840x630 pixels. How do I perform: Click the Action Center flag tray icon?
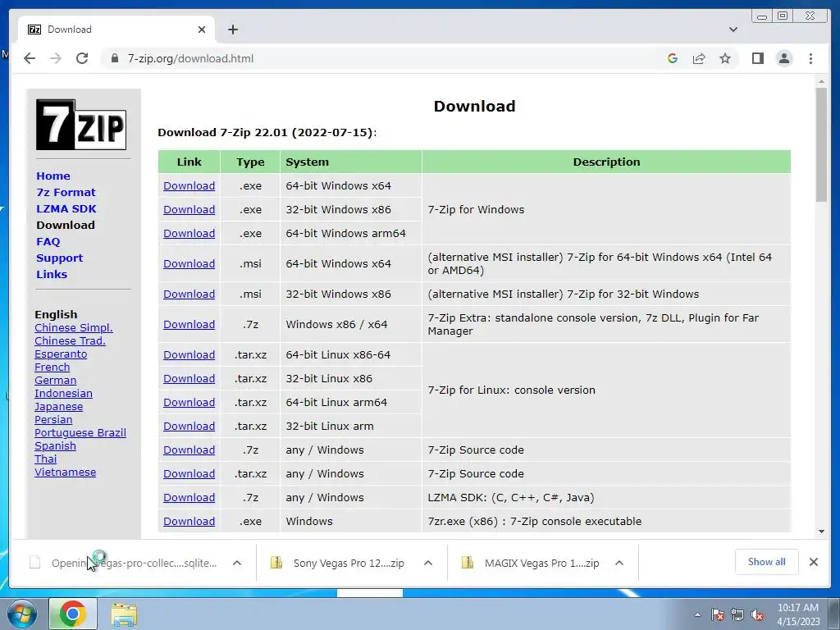[718, 614]
